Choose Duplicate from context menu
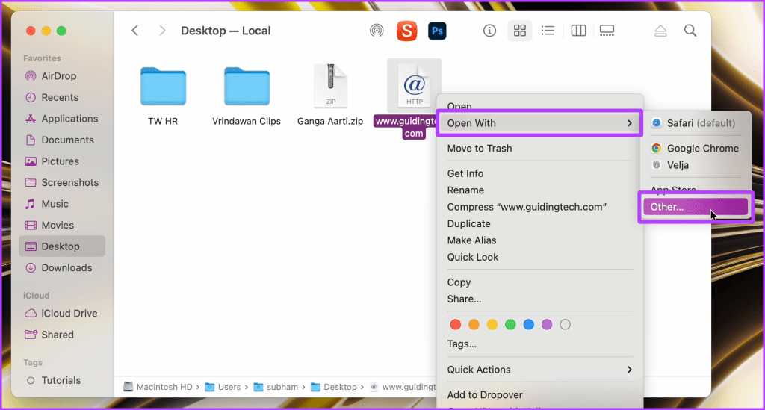 [539, 224]
